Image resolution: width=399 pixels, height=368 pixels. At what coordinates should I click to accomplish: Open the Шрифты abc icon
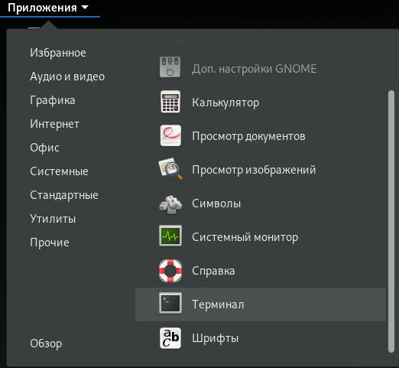(x=170, y=338)
